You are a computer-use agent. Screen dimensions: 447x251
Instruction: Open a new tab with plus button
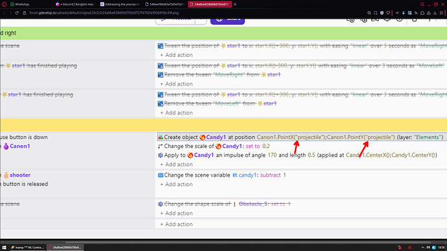pyautogui.click(x=235, y=5)
